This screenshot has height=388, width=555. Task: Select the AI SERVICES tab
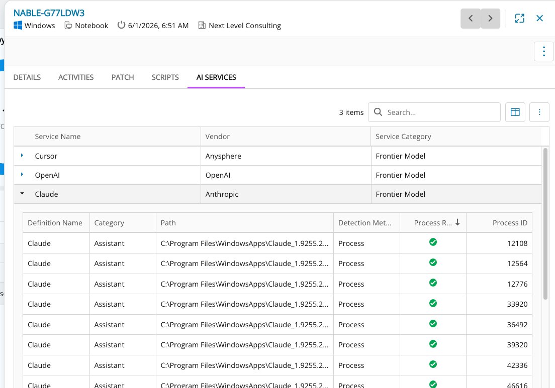(x=216, y=77)
